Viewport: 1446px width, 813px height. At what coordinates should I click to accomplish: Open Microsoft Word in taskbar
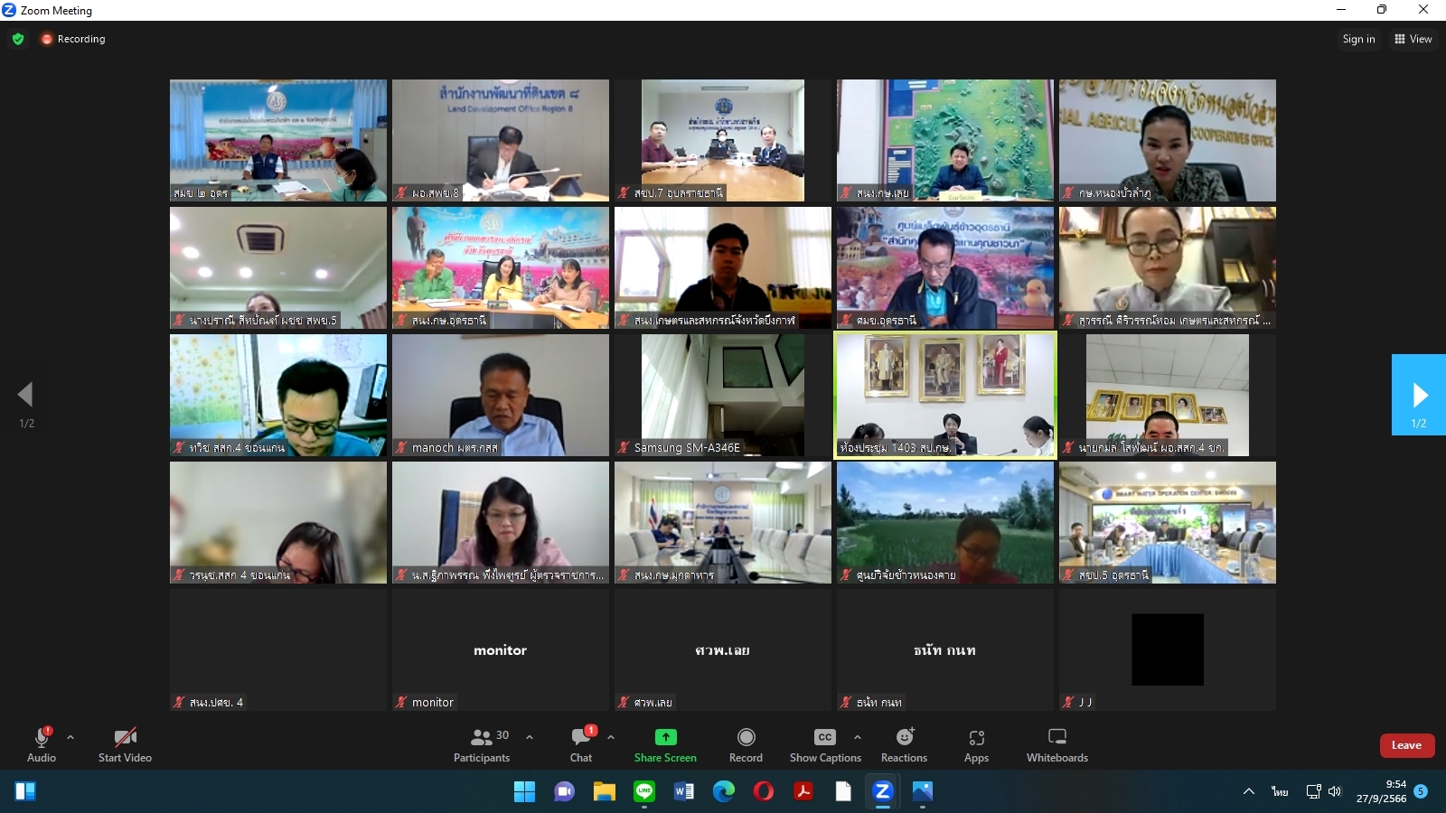tap(684, 791)
